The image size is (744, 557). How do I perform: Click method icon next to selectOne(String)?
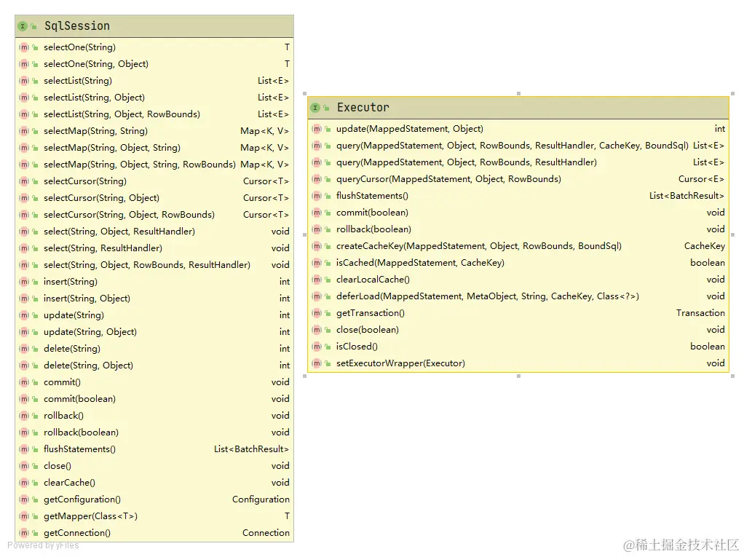(x=24, y=47)
